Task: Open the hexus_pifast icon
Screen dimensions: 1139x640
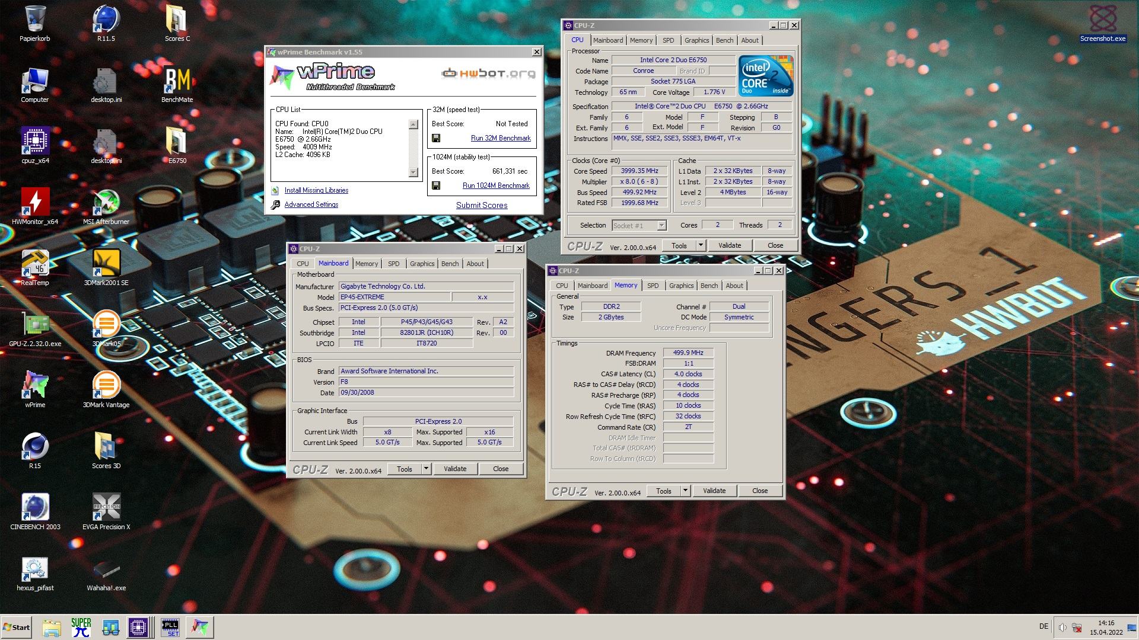Action: coord(35,573)
